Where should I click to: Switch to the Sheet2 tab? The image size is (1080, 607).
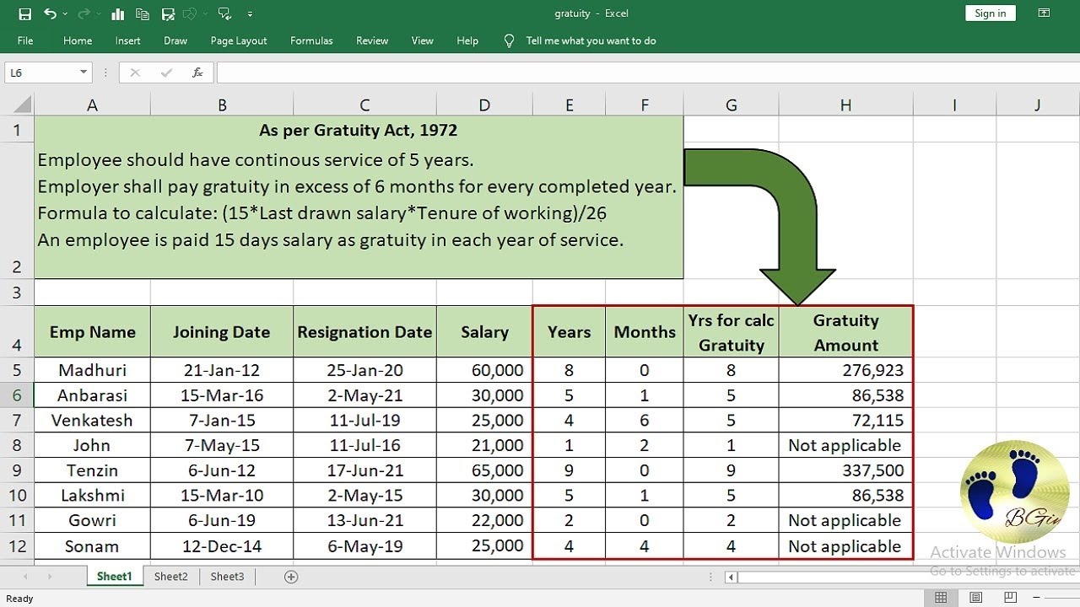pos(170,577)
